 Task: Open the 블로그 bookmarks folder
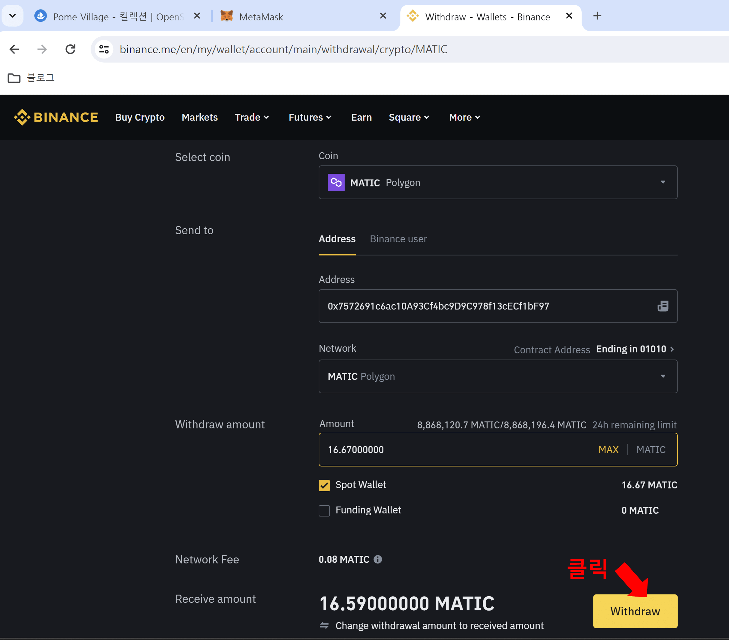click(x=31, y=78)
